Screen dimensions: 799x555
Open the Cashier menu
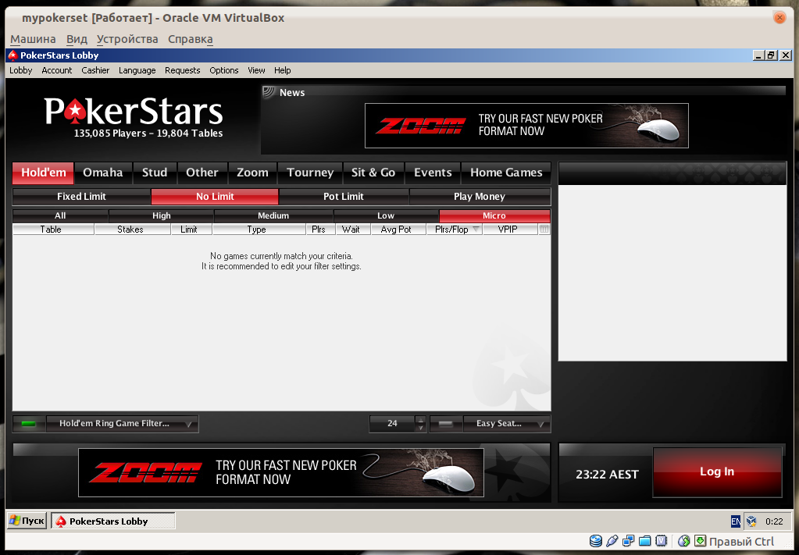tap(95, 70)
